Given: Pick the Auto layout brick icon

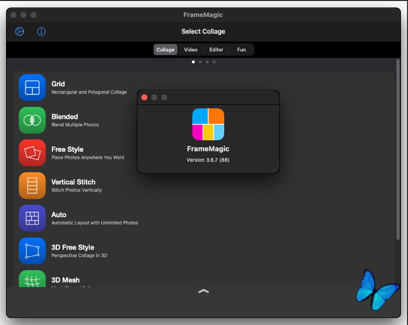Looking at the screenshot, I should [32, 218].
